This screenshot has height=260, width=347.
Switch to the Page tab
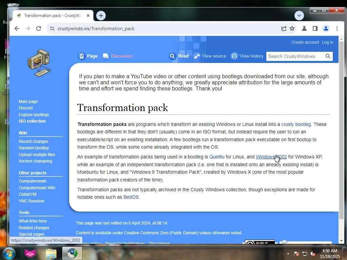point(88,56)
